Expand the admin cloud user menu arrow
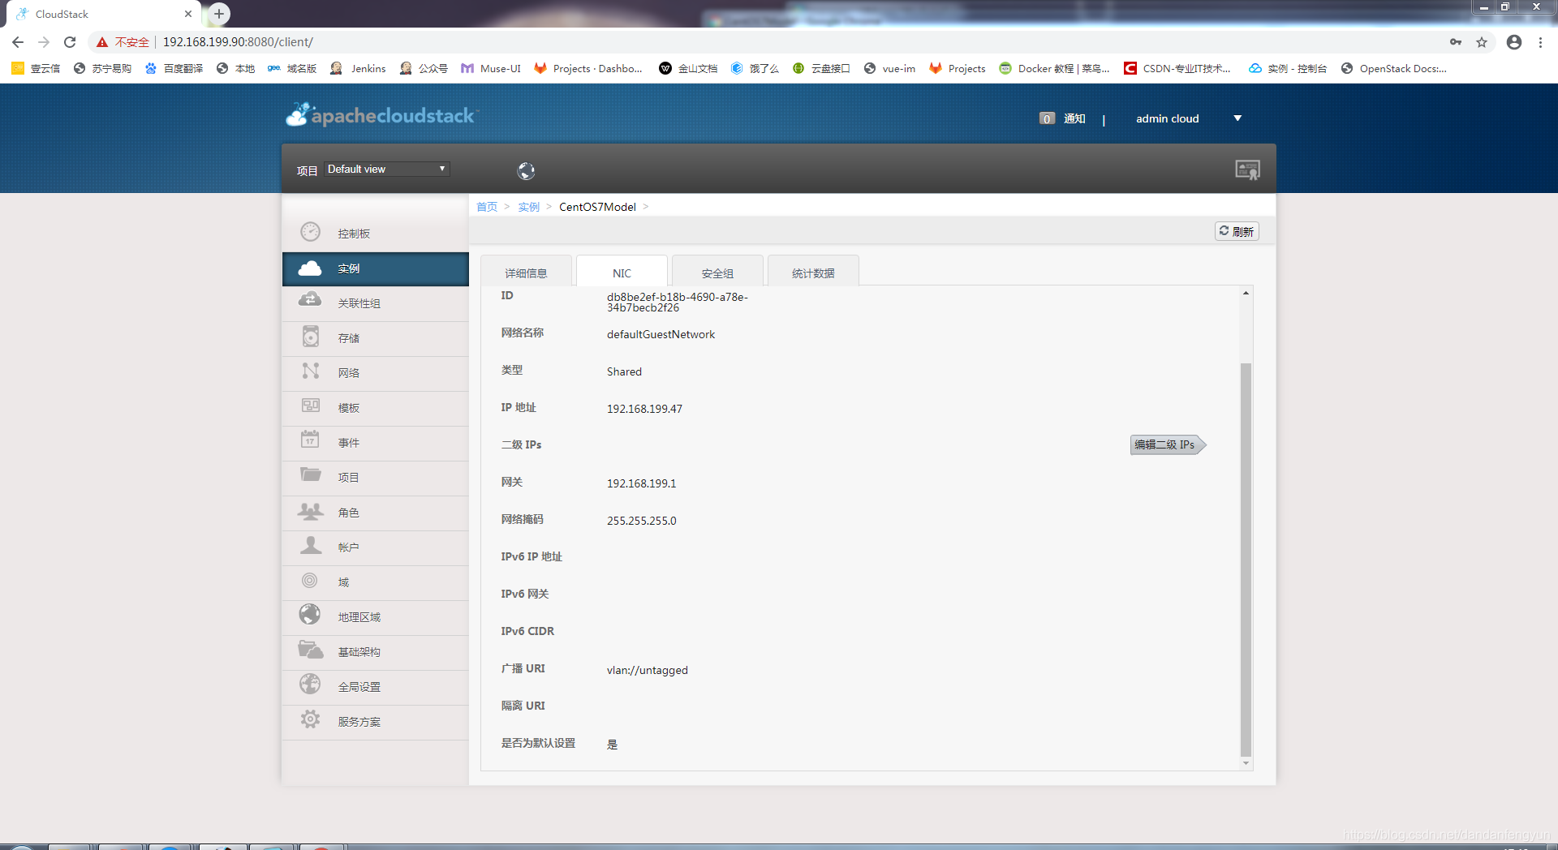 (x=1237, y=118)
